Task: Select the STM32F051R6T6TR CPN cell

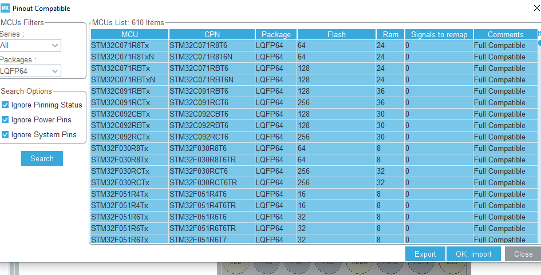Action: (212, 228)
